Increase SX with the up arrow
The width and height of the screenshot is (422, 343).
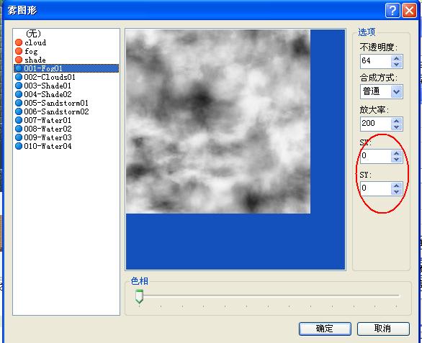point(396,153)
